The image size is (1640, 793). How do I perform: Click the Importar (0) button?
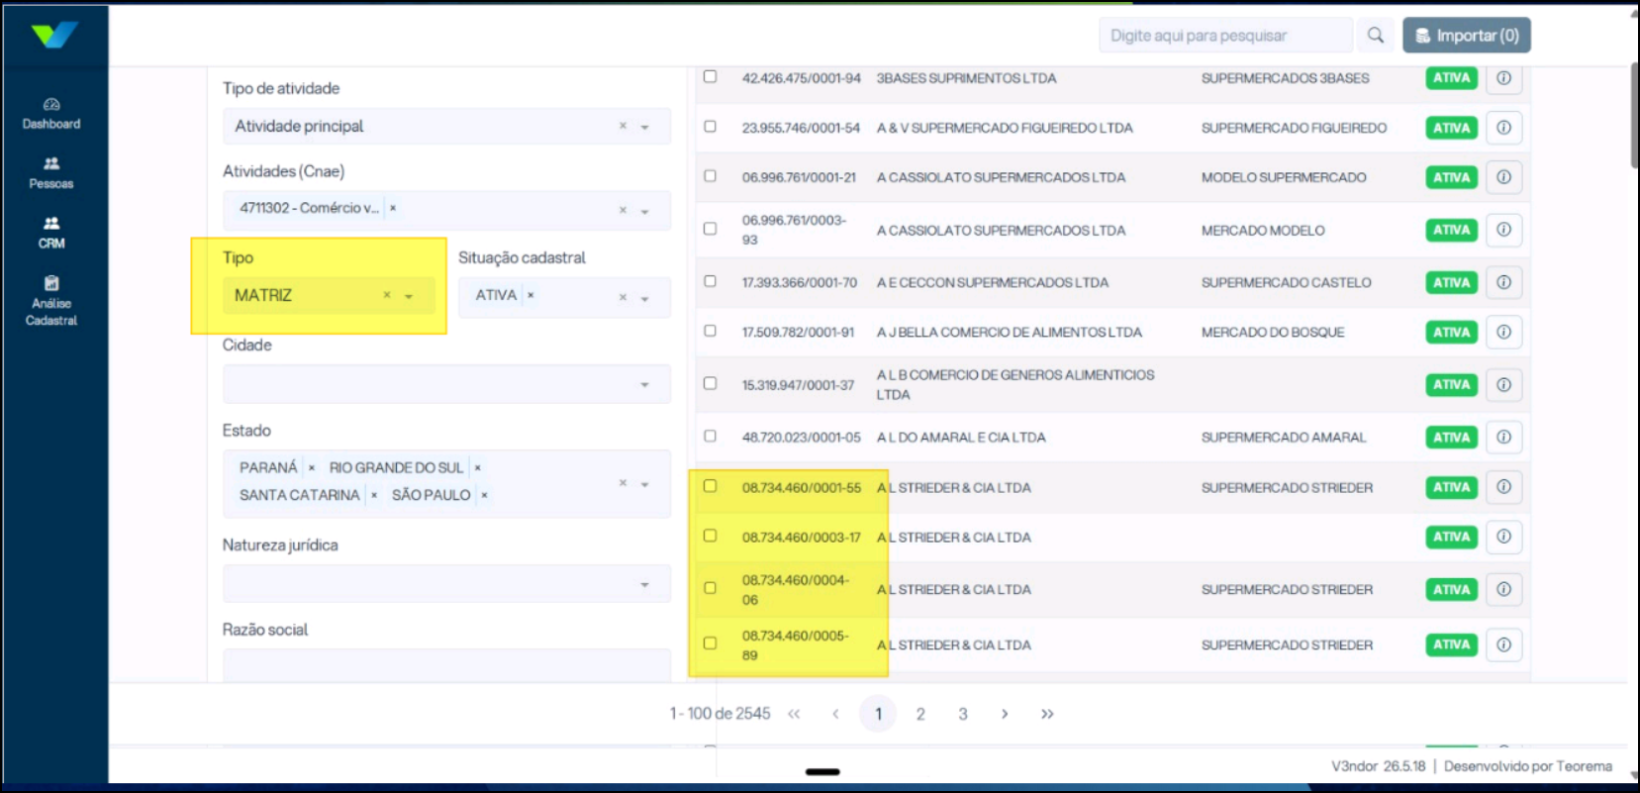[x=1467, y=36]
